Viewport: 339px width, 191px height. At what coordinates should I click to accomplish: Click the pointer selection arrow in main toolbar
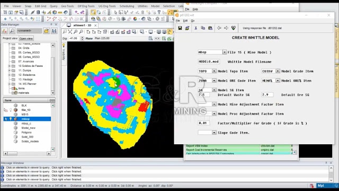click(x=115, y=12)
